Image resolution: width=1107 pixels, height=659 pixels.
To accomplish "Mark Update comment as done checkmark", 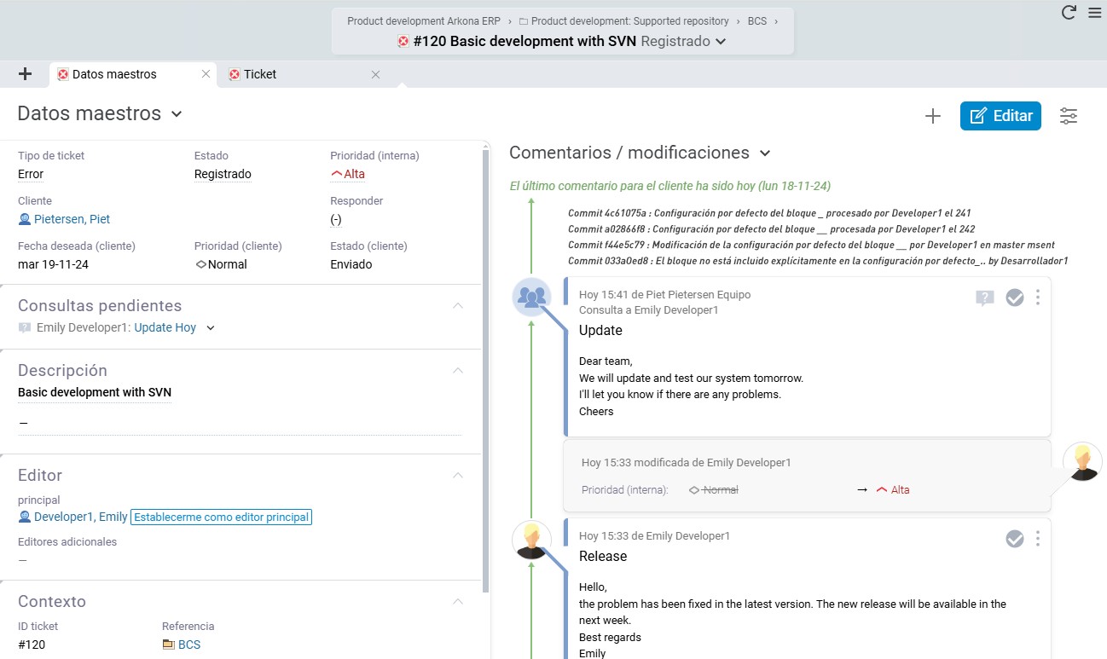I will [x=1014, y=298].
